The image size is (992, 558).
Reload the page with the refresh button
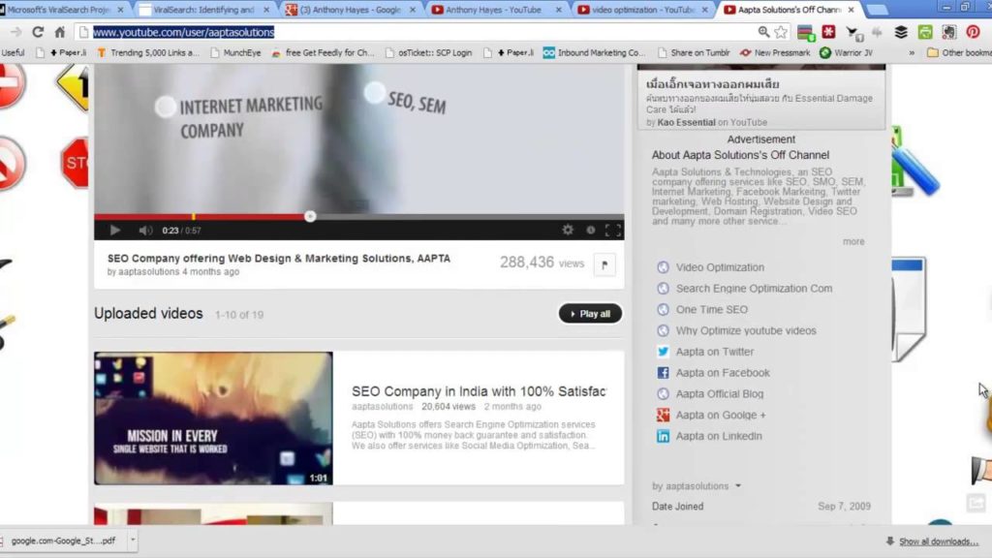(38, 32)
